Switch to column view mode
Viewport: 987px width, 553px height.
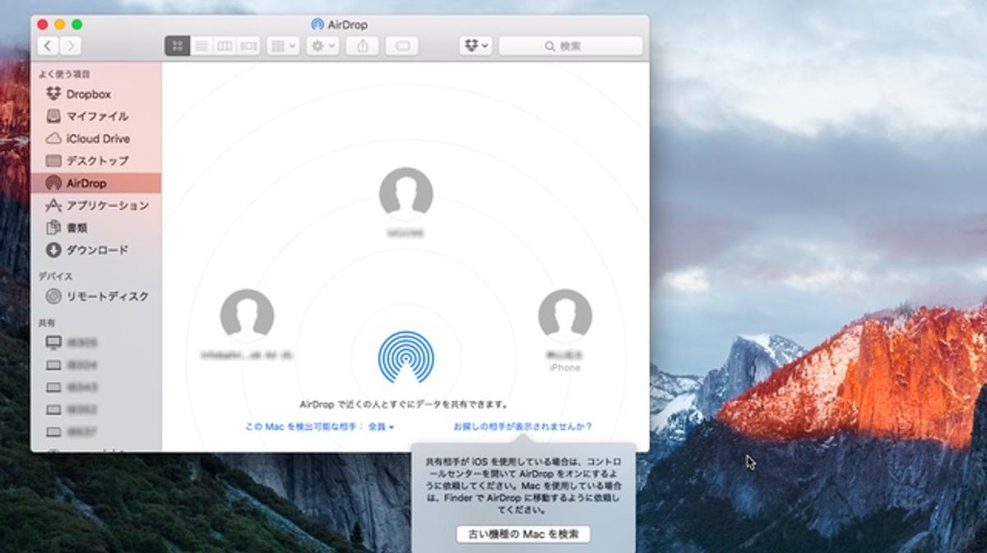coord(225,46)
